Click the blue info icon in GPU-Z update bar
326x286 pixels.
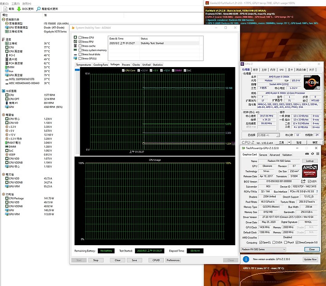246,259
